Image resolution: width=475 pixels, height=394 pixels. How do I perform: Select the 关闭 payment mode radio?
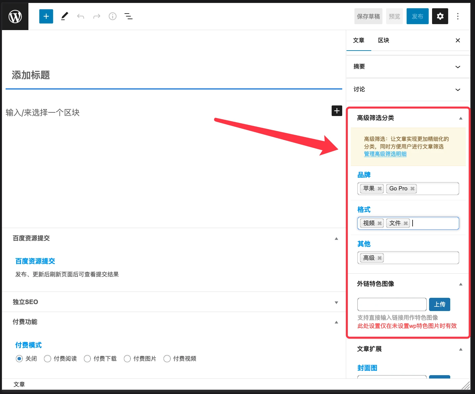[19, 358]
